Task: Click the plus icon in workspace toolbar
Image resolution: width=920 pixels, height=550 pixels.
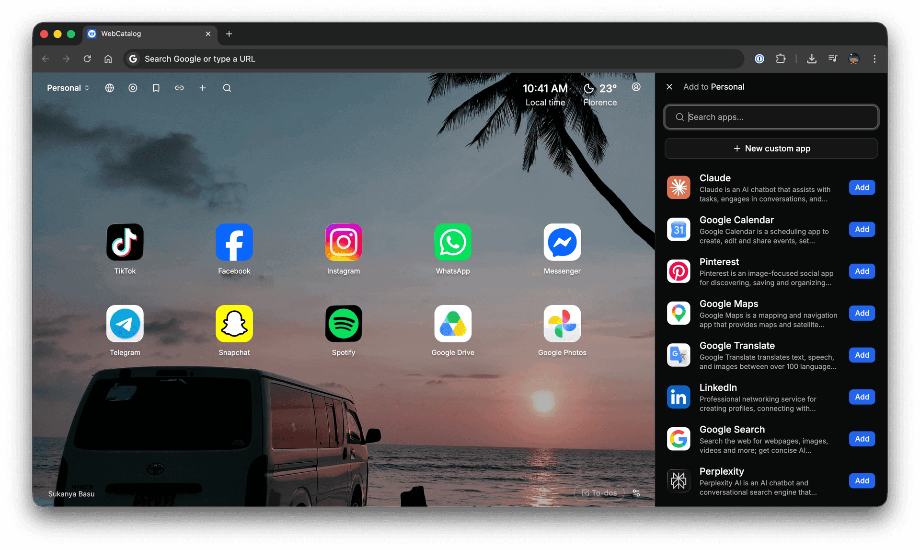Action: [203, 88]
